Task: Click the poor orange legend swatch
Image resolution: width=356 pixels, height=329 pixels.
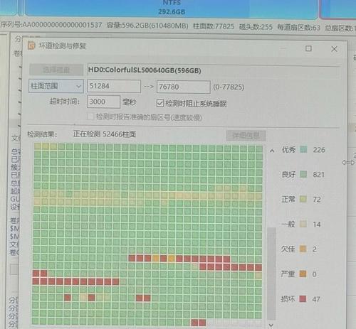Action: pyautogui.click(x=303, y=249)
